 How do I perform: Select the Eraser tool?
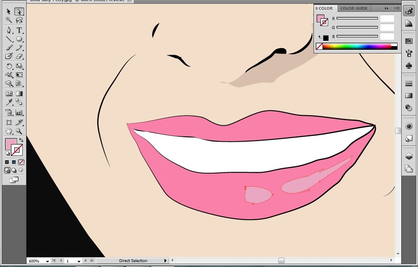(19, 56)
